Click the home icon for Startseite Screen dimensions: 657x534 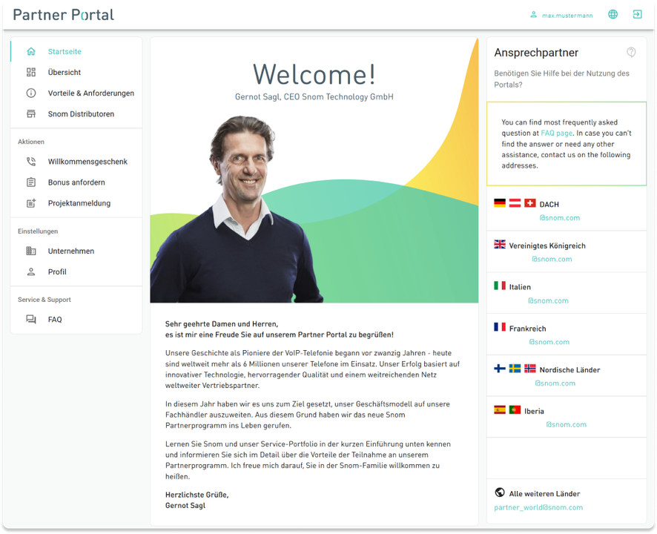pos(31,52)
